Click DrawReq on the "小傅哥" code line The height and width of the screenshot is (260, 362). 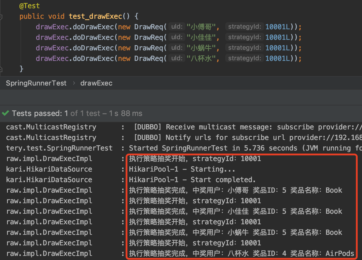pos(148,27)
